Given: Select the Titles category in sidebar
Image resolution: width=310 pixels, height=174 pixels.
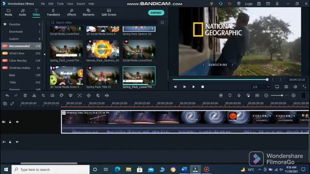Looking at the screenshot, I should [21, 83].
